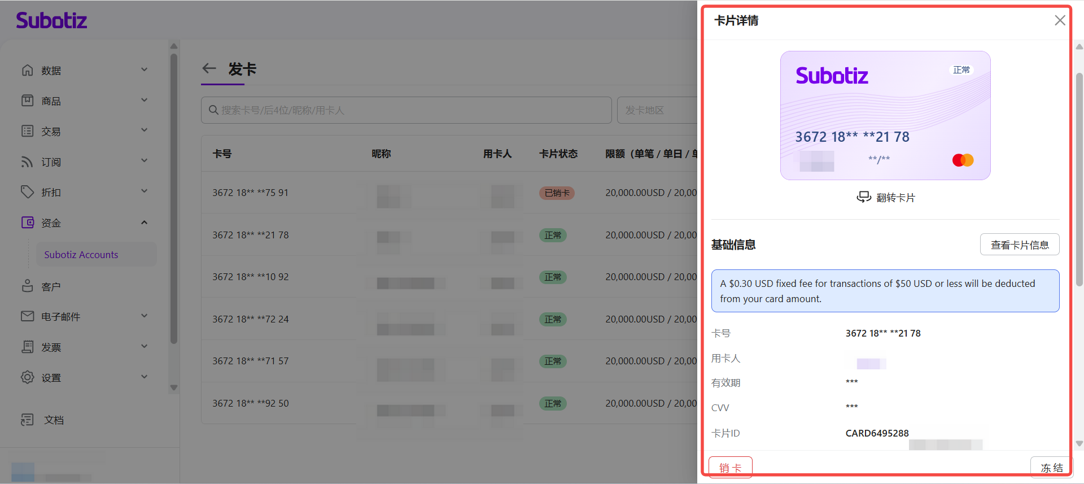
Task: Click the Mastercard logo on the card
Action: point(963,160)
